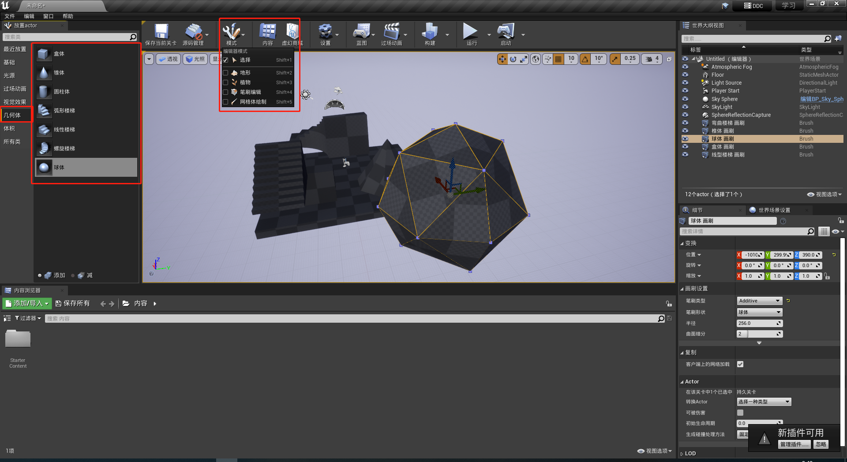Open the Edit (编辑) menu
Screen dimensions: 847x462
[x=29, y=16]
